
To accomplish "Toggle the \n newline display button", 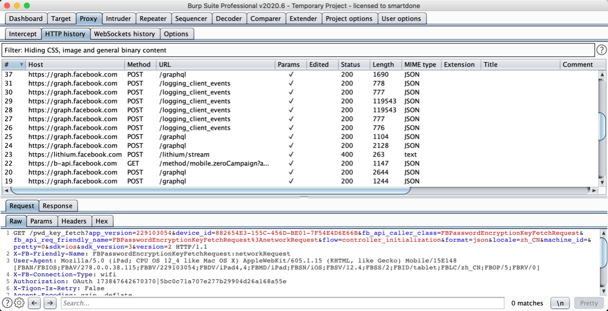I will (560, 303).
